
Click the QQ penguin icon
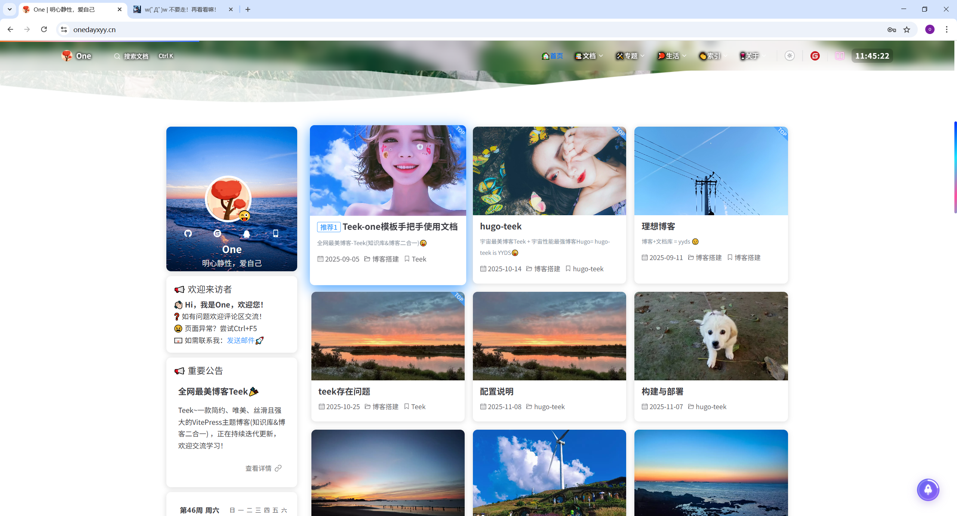pyautogui.click(x=246, y=234)
